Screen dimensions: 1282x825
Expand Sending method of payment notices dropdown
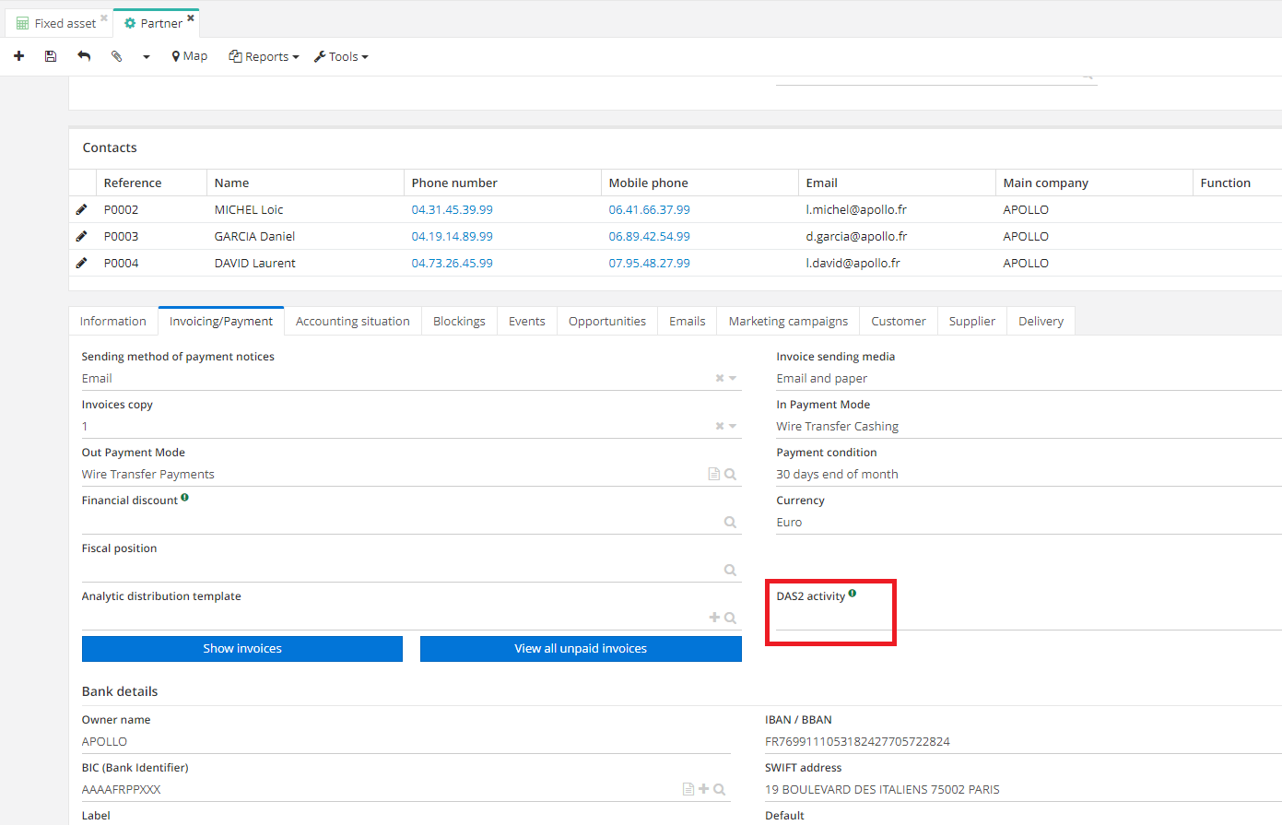(733, 378)
